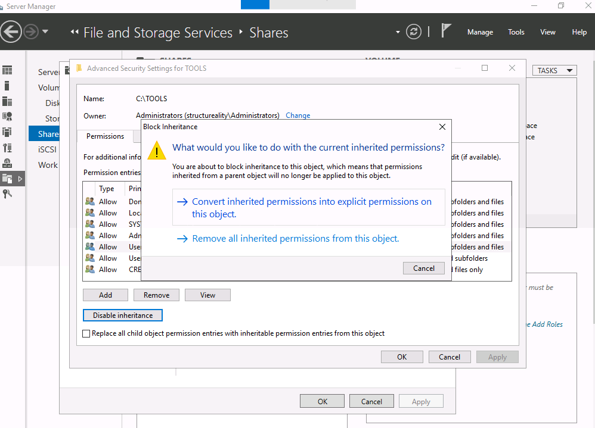The width and height of the screenshot is (595, 428).
Task: Go back with the Server Manager back arrow
Action: (11, 32)
